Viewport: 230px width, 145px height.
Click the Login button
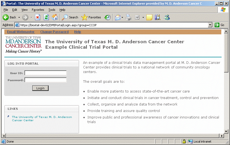tap(40, 88)
